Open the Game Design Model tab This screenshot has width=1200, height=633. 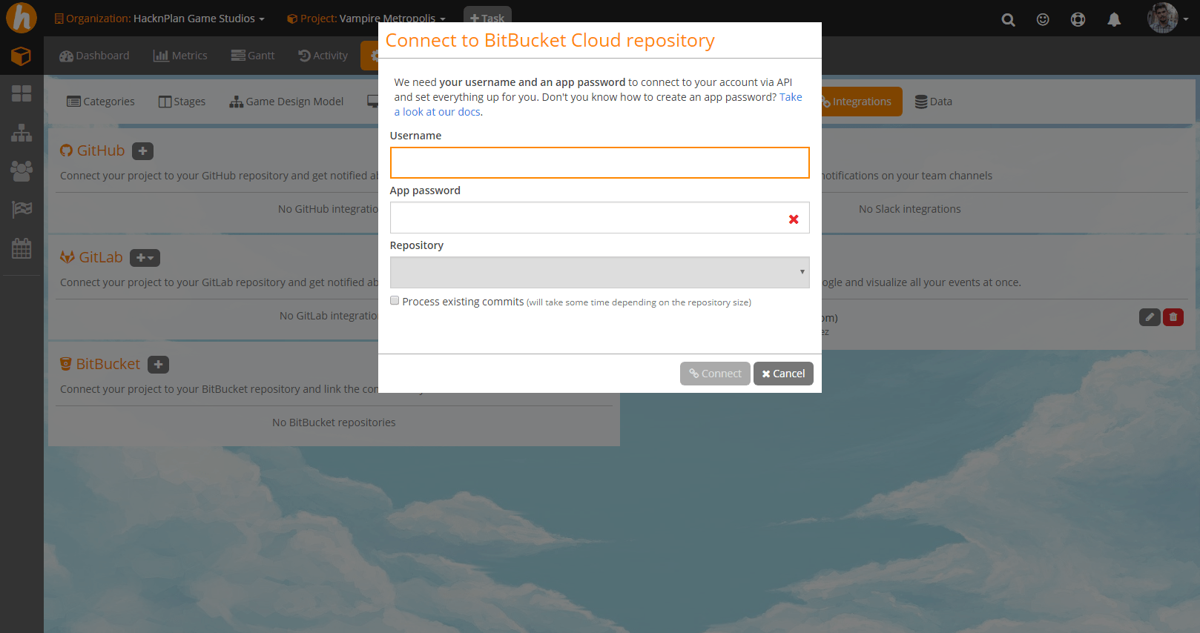286,102
